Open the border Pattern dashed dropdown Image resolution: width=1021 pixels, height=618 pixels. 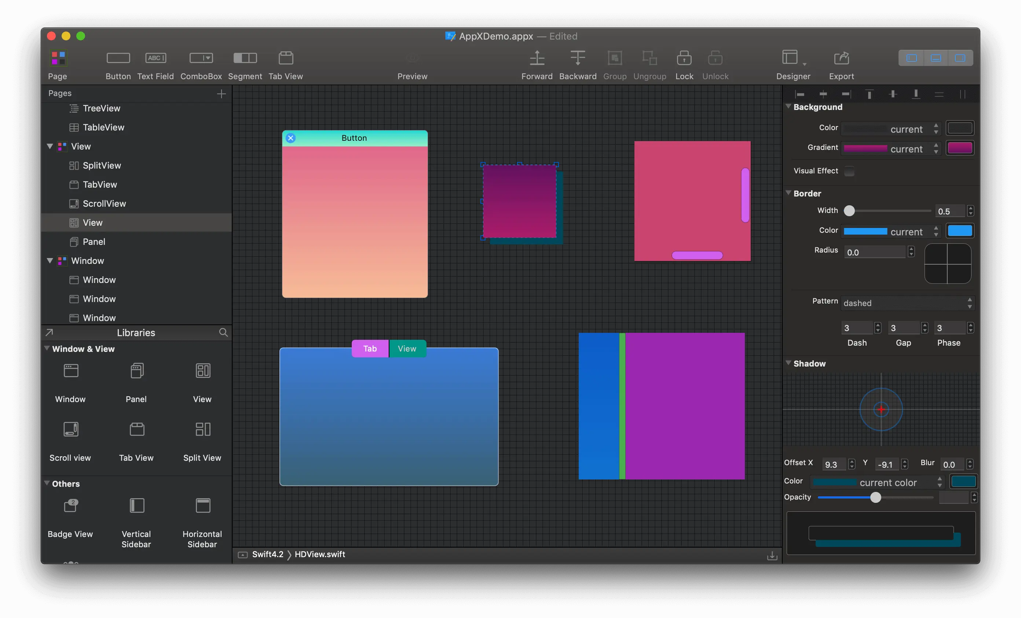(x=907, y=303)
